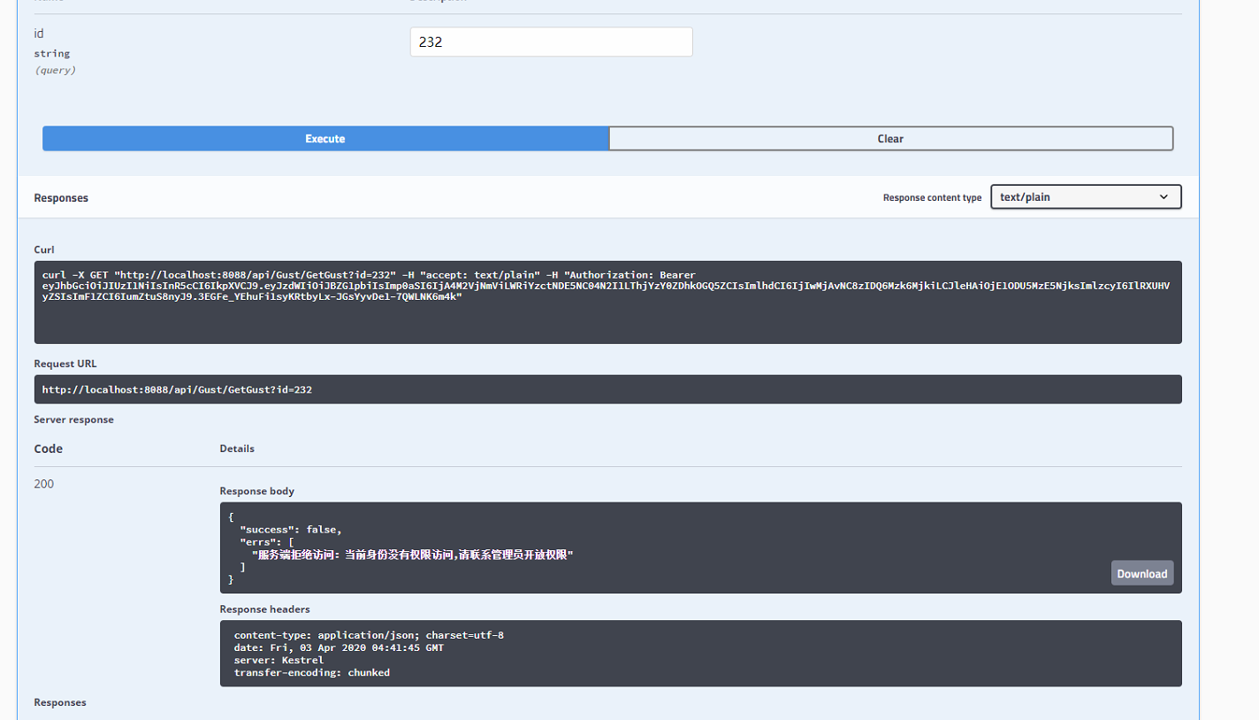Click the id parameter name label
1259x720 pixels.
point(39,33)
